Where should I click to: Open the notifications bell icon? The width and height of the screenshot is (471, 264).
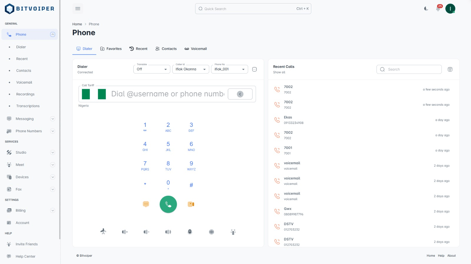tap(438, 9)
